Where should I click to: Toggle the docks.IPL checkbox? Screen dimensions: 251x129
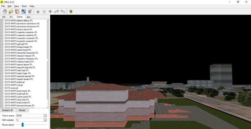tap(2, 29)
